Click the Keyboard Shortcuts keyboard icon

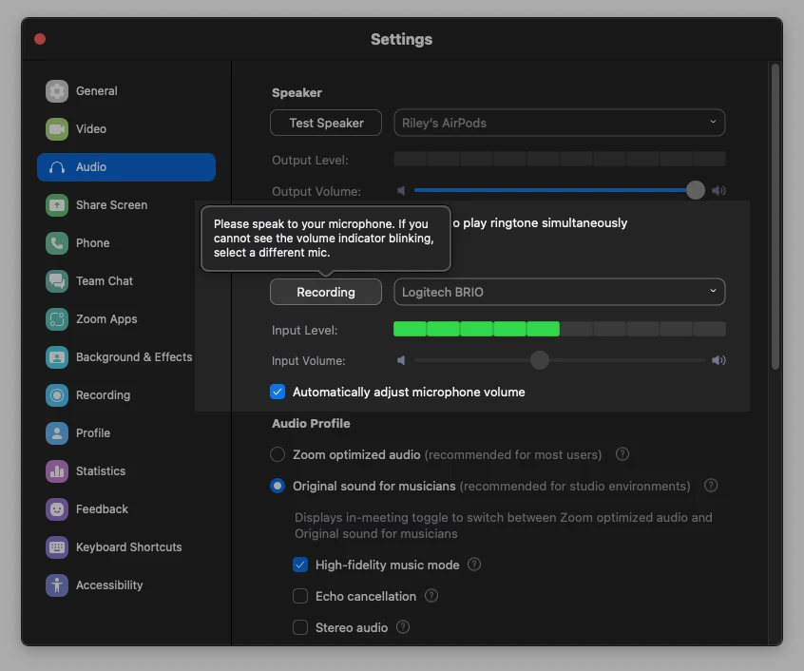57,546
